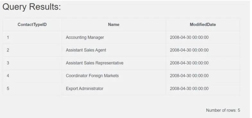The height and width of the screenshot is (118, 252).
Task: Click ContactTypeID value 3 cell
Action: (32, 63)
